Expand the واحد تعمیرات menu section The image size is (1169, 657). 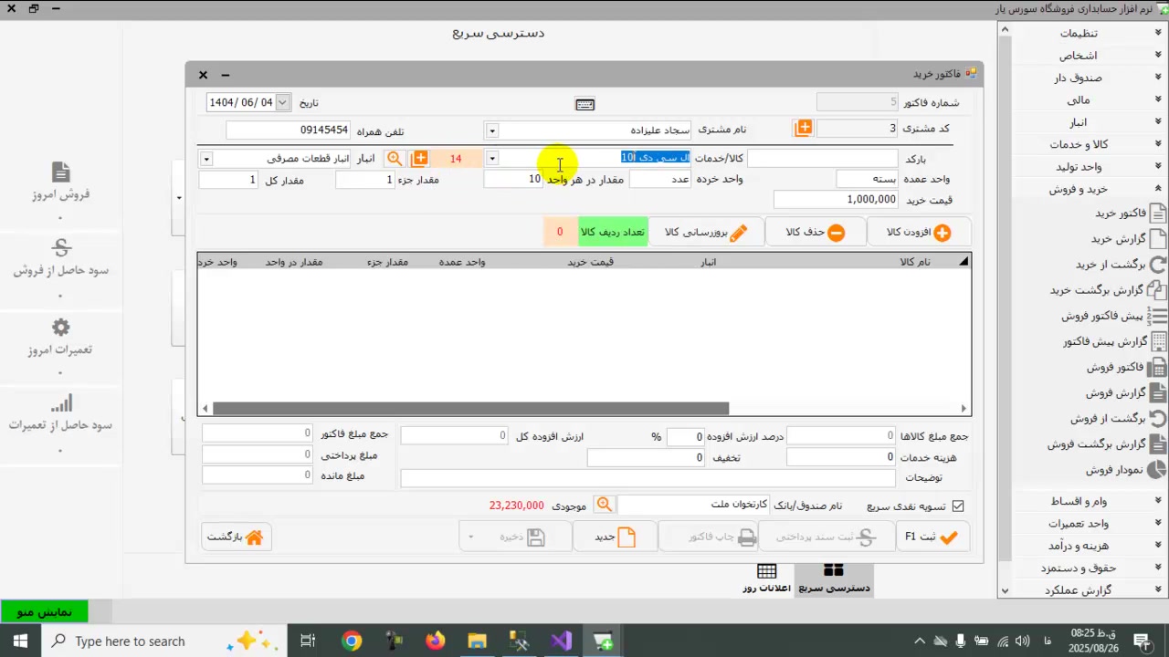[1085, 523]
